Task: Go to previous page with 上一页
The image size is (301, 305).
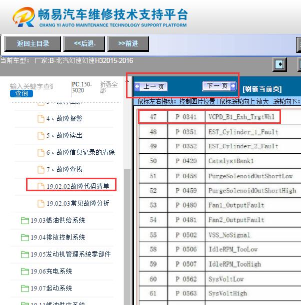Action: (151, 86)
